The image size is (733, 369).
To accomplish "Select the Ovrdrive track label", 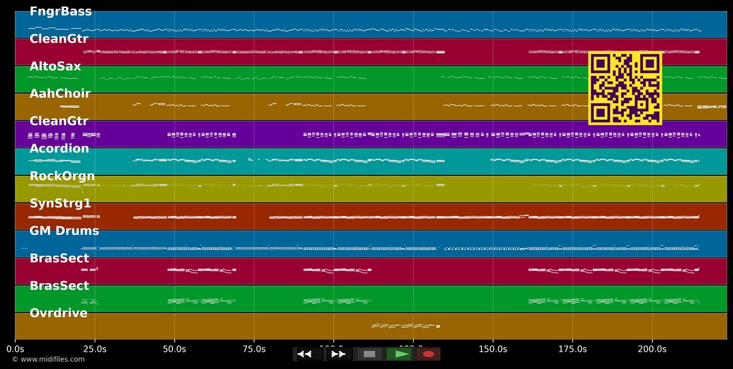I will pos(59,313).
